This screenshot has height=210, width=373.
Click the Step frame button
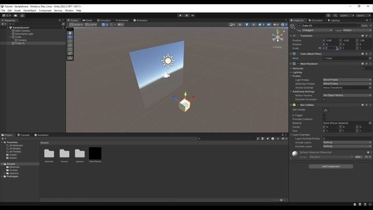tap(193, 16)
